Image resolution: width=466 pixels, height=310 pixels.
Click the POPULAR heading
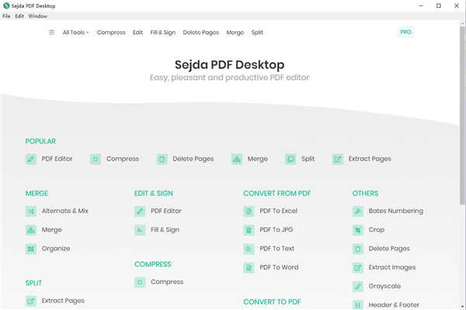40,141
